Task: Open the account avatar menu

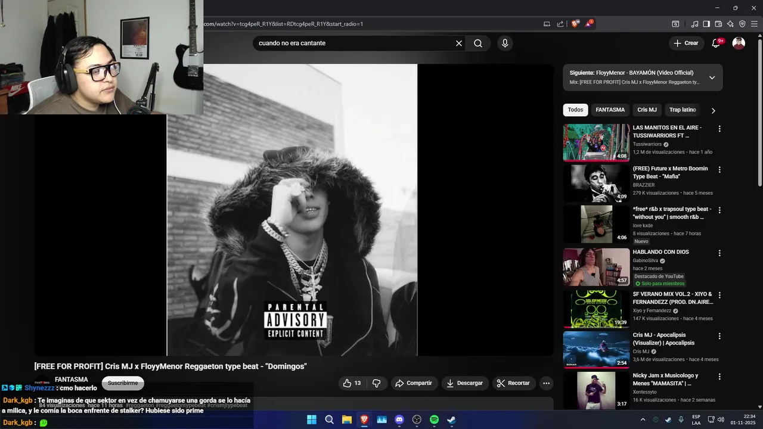Action: click(x=739, y=43)
